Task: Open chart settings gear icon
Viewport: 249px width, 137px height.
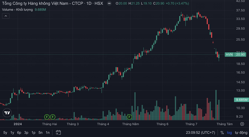Action: [242, 124]
